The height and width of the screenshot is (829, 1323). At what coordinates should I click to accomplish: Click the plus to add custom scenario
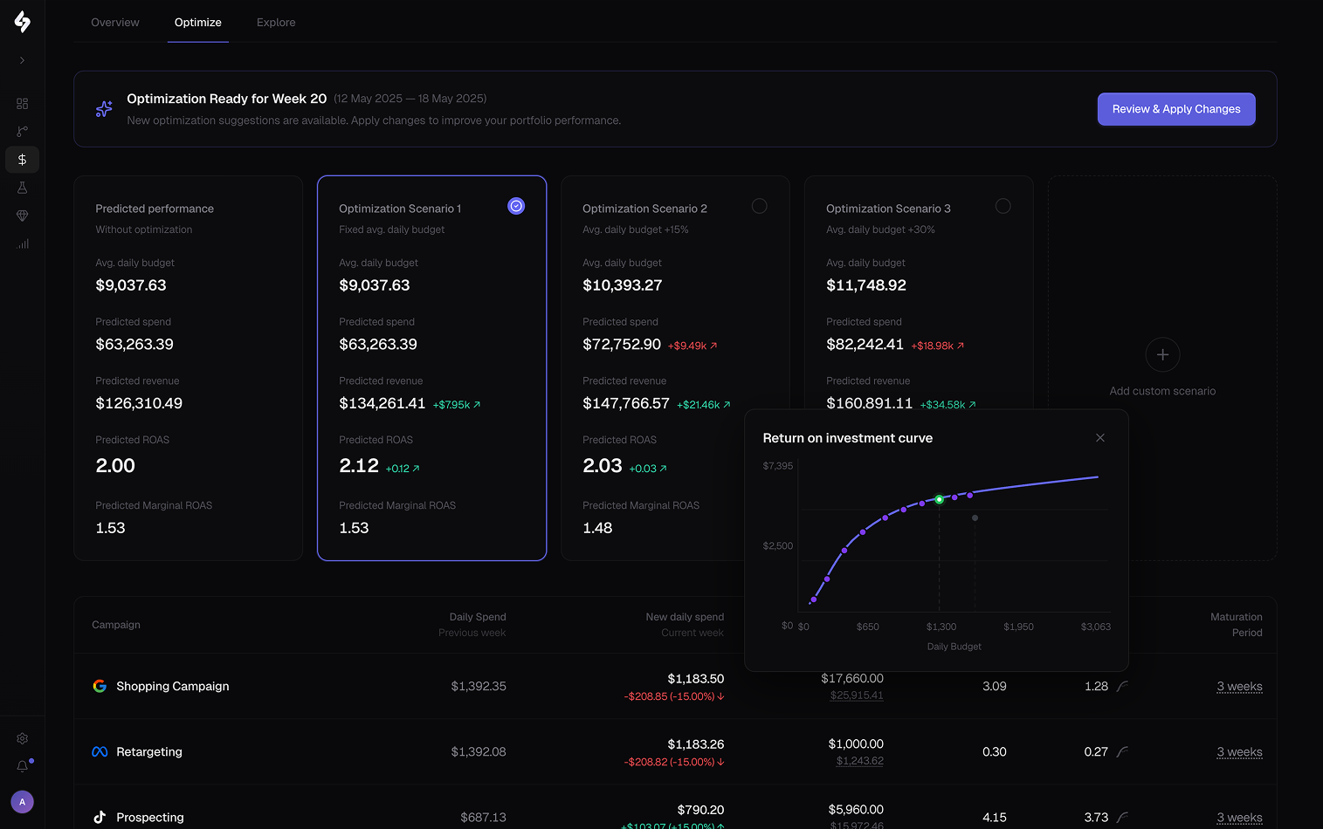click(x=1162, y=354)
